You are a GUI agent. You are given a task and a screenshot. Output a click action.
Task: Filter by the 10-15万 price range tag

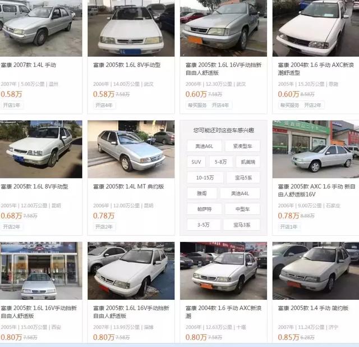[x=205, y=177]
